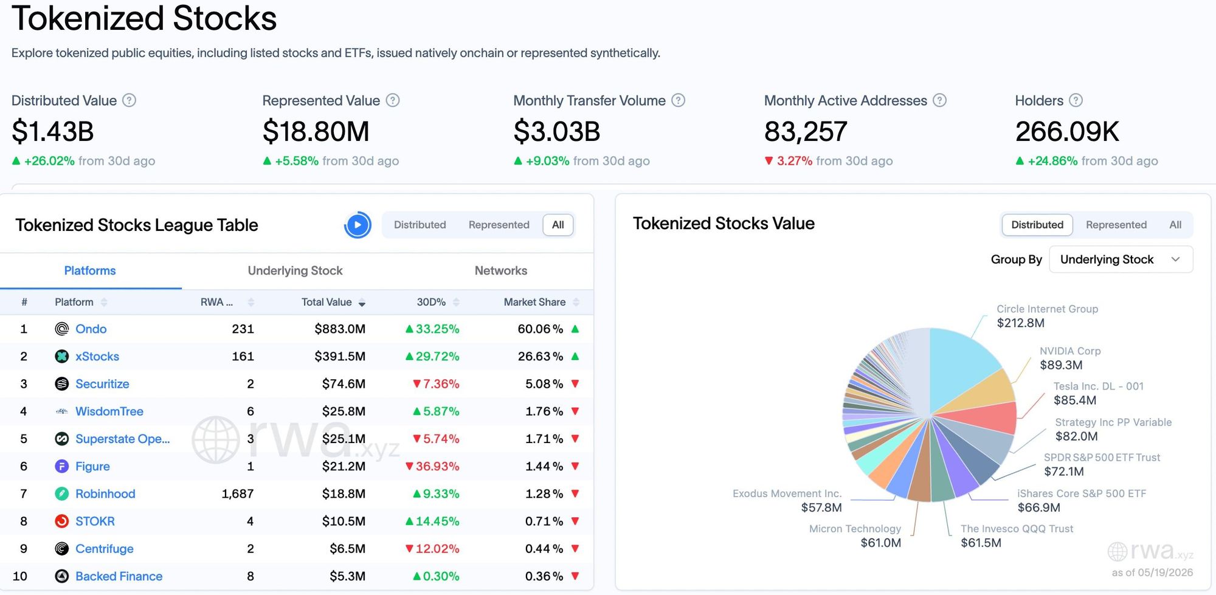
Task: Click the Centrifuge platform logo
Action: pos(62,549)
